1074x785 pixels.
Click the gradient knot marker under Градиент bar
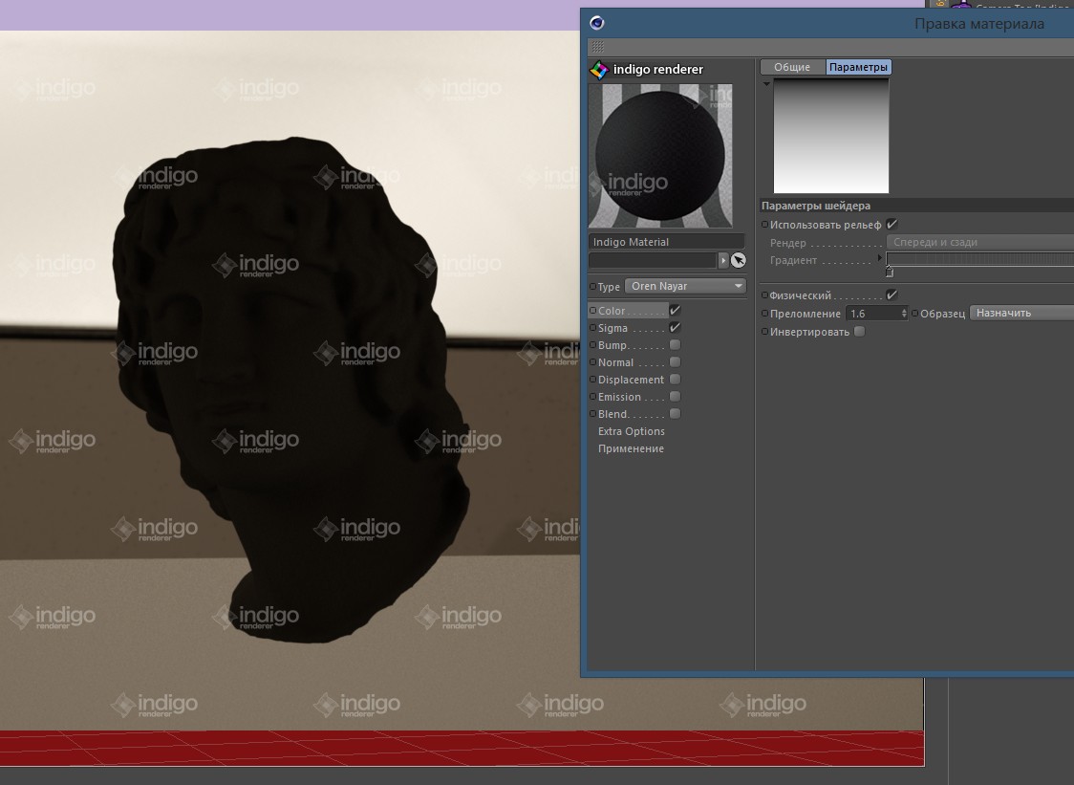tap(890, 273)
